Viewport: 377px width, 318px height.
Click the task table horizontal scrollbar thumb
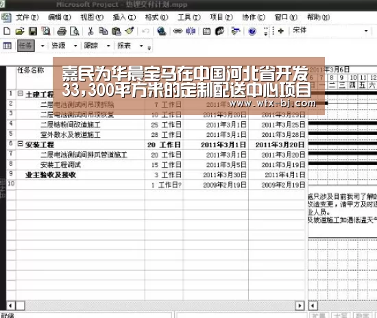click(x=20, y=306)
